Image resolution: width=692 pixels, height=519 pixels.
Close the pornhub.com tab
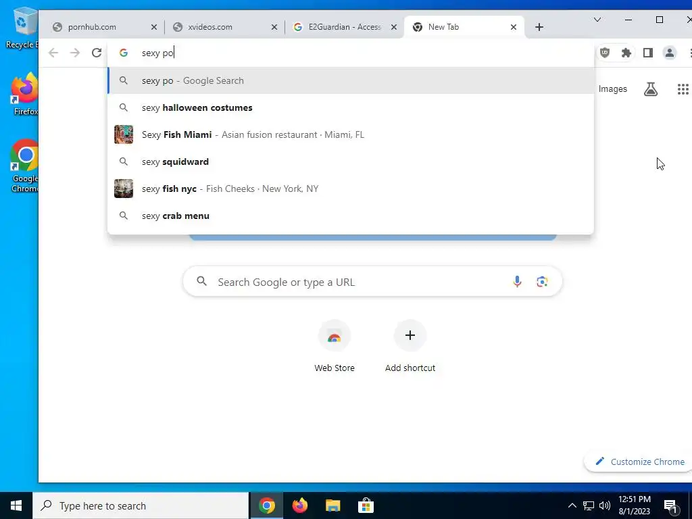click(x=153, y=27)
